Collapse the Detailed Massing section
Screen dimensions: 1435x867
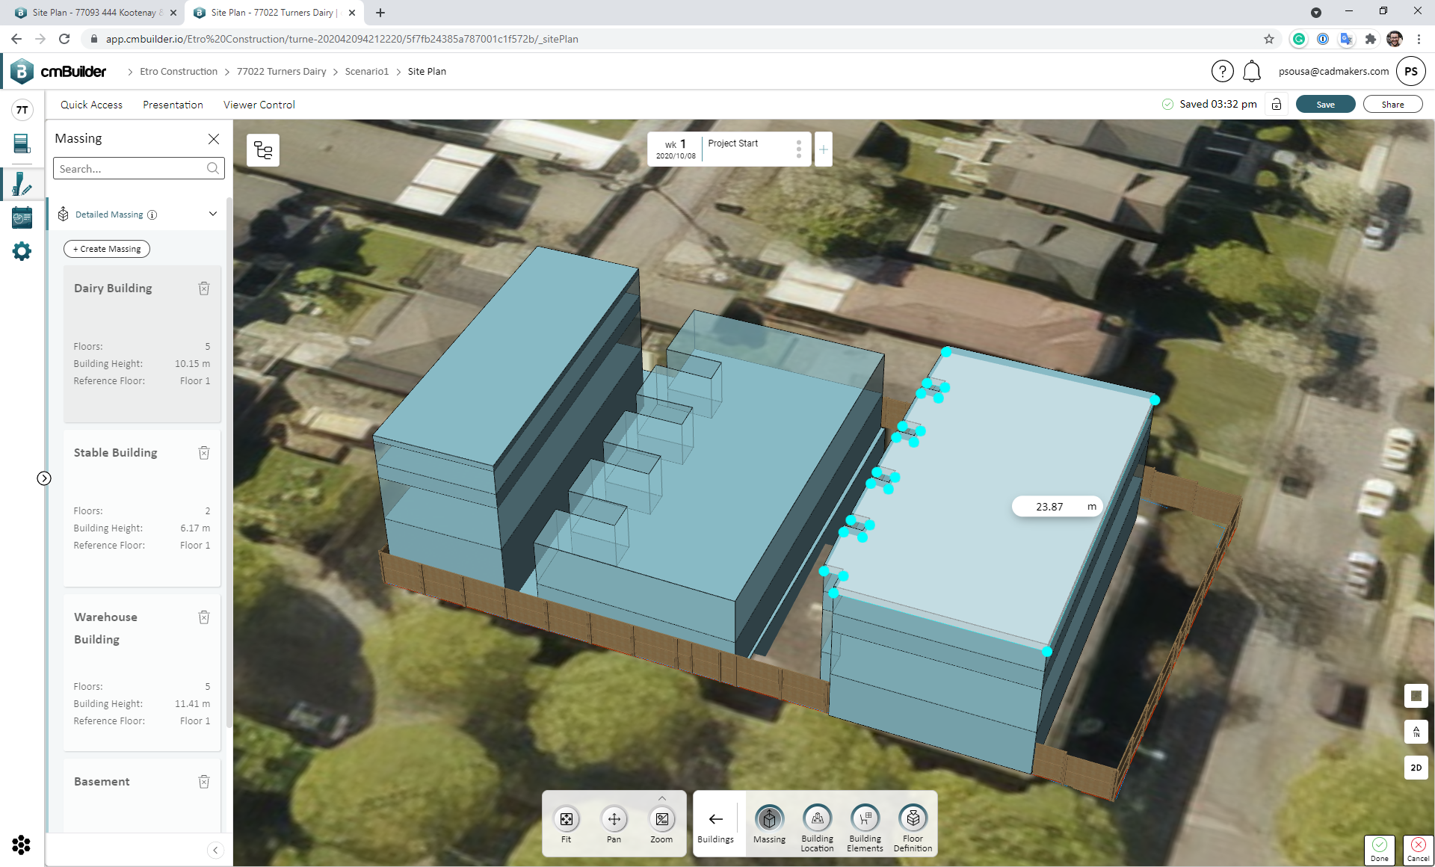click(x=213, y=215)
